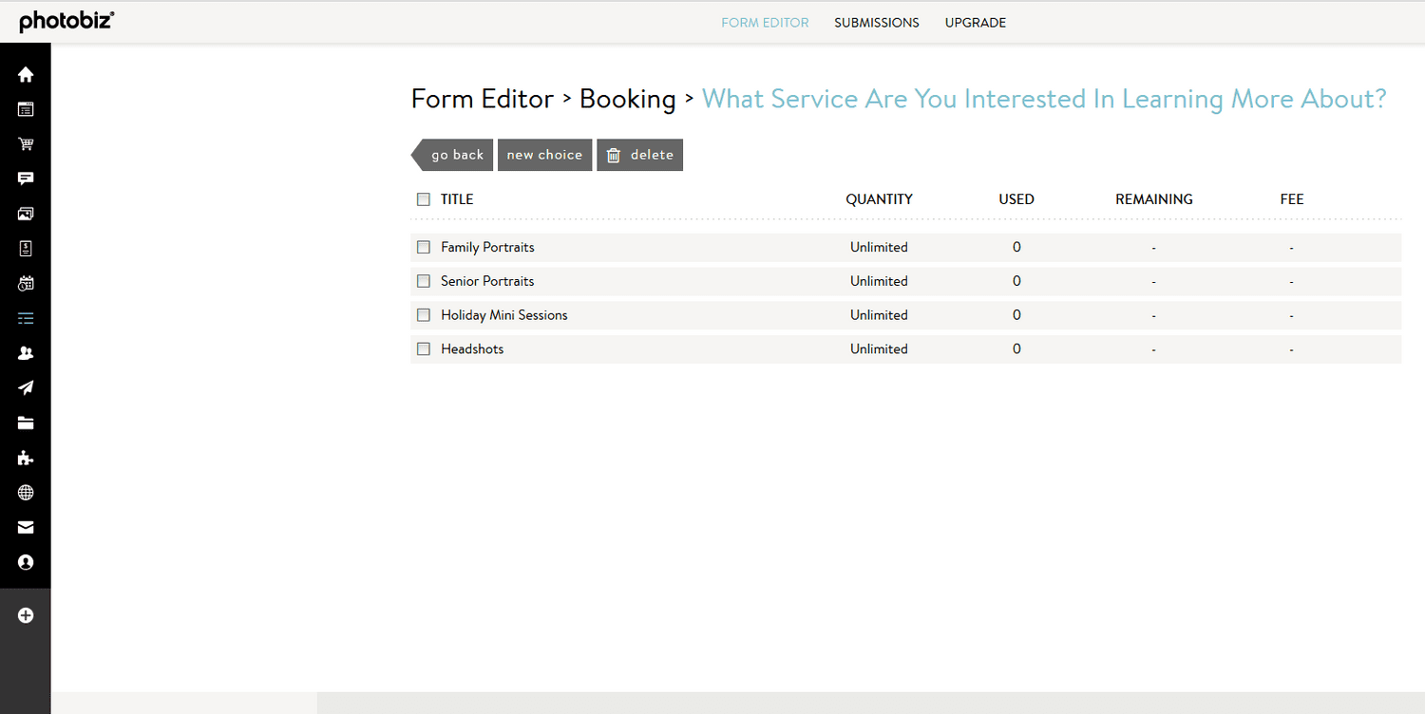
Task: Open the domains globe icon
Action: point(26,492)
